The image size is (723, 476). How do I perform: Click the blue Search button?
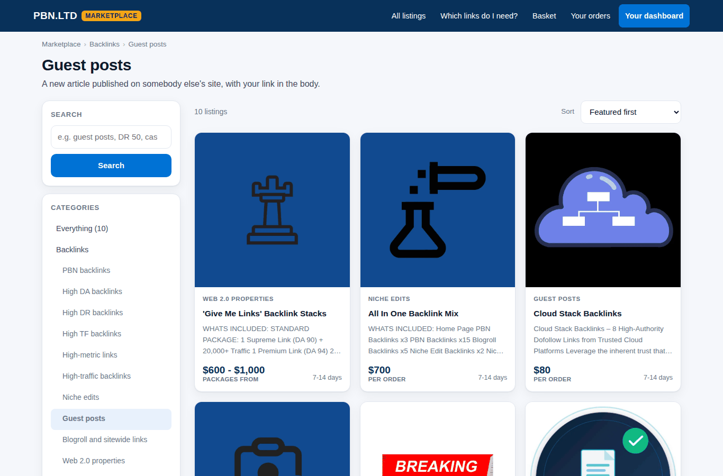[x=111, y=166]
